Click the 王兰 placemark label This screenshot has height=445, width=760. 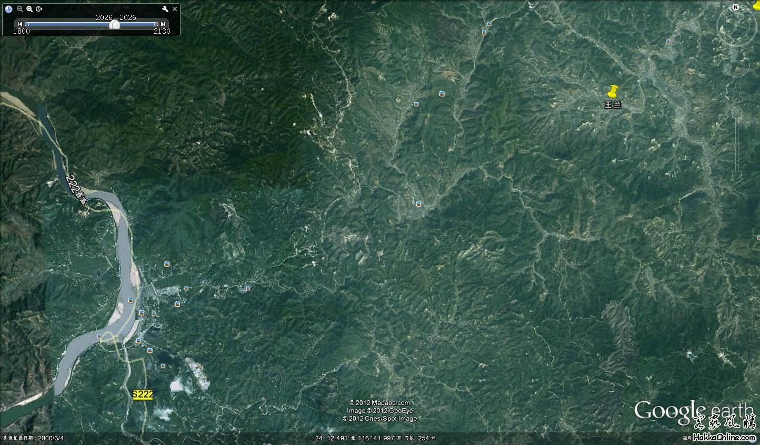613,105
